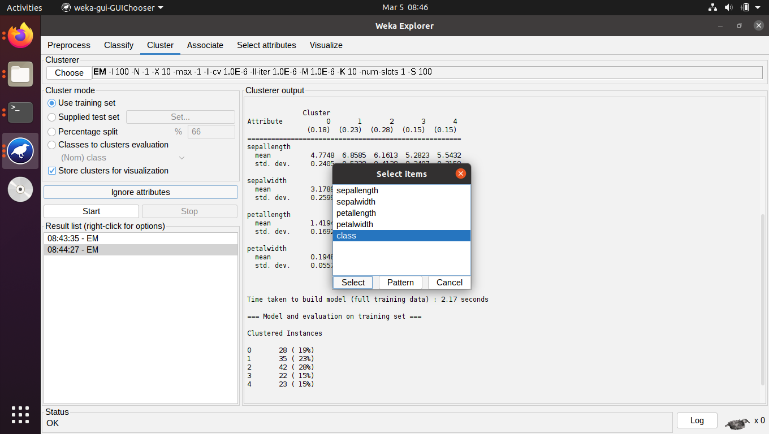Click the Choose clusterer button
This screenshot has width=769, height=434.
(70, 73)
